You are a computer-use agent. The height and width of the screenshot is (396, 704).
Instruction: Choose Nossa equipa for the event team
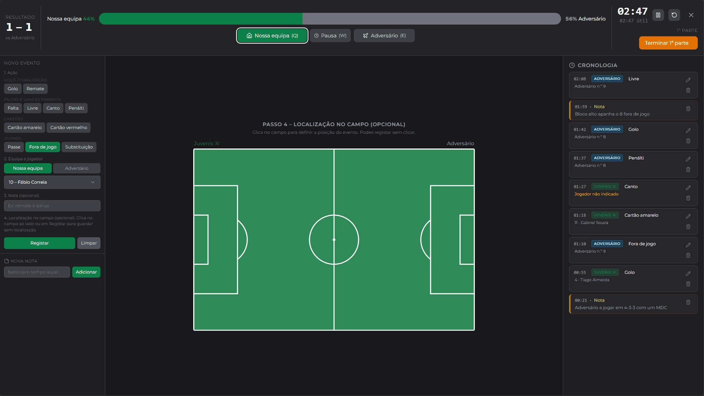point(28,168)
